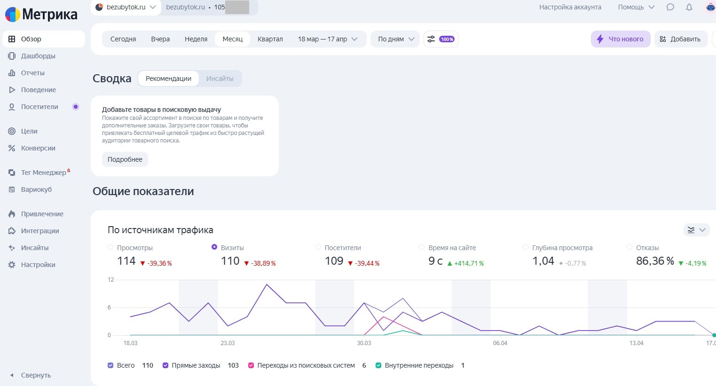Open the По дням grouping dropdown
This screenshot has height=386, width=716.
pos(396,39)
